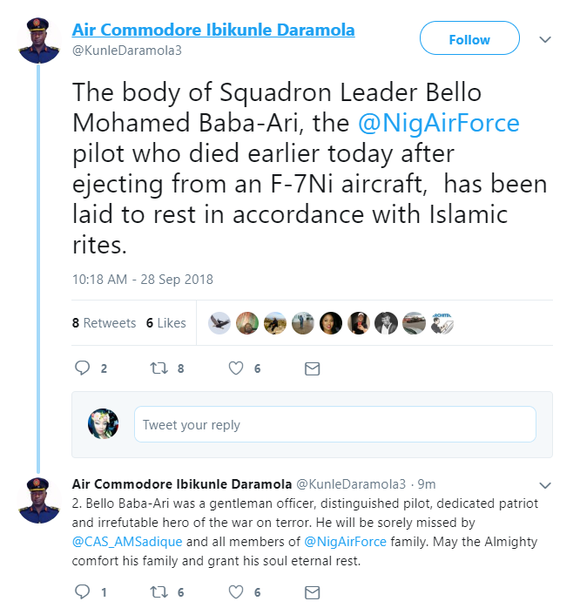The image size is (580, 608).
Task: Reply to the main tweet
Action: pyautogui.click(x=83, y=368)
